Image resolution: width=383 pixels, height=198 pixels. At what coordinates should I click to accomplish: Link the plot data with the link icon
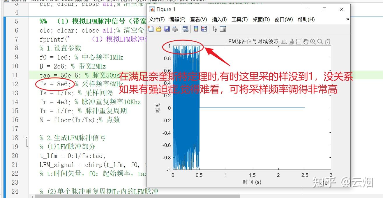[185, 29]
